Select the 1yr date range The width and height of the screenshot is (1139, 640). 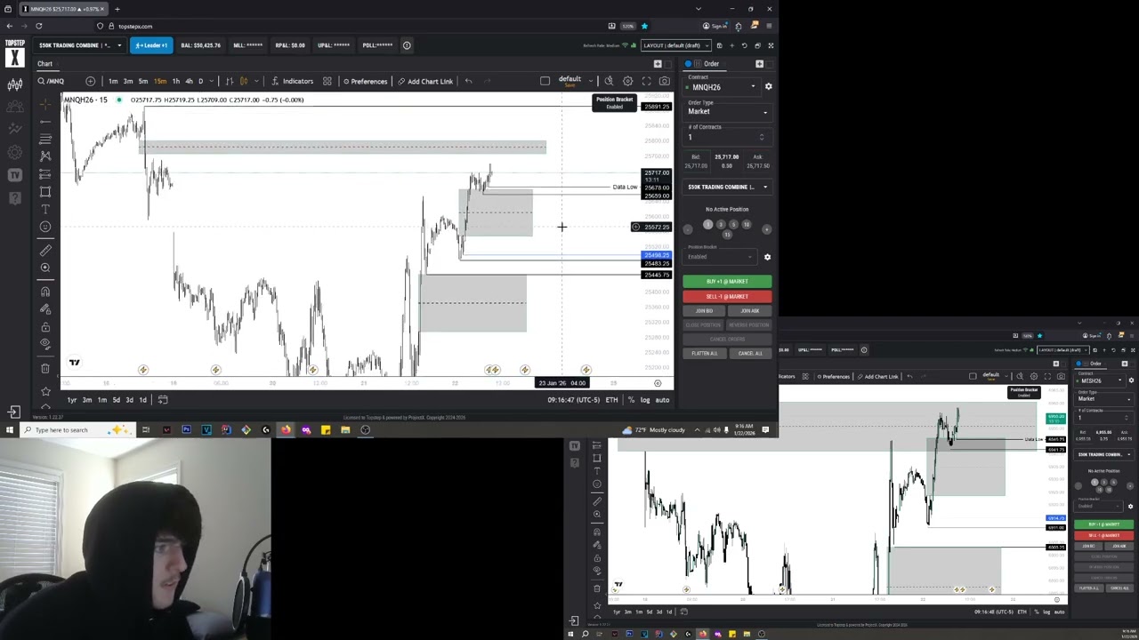point(72,400)
